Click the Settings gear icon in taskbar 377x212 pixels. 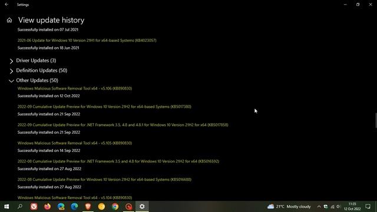pos(142,207)
